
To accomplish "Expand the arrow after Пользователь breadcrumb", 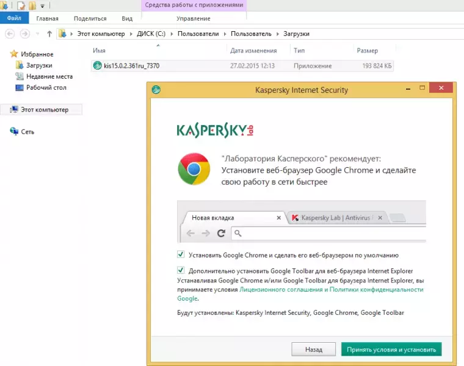I will pos(278,34).
